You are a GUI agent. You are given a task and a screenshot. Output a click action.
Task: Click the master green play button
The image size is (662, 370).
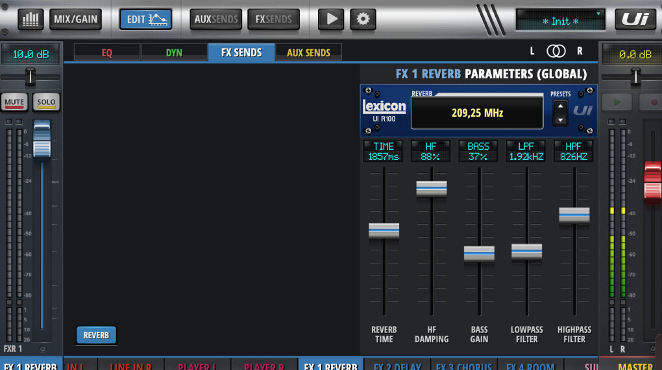tap(617, 102)
